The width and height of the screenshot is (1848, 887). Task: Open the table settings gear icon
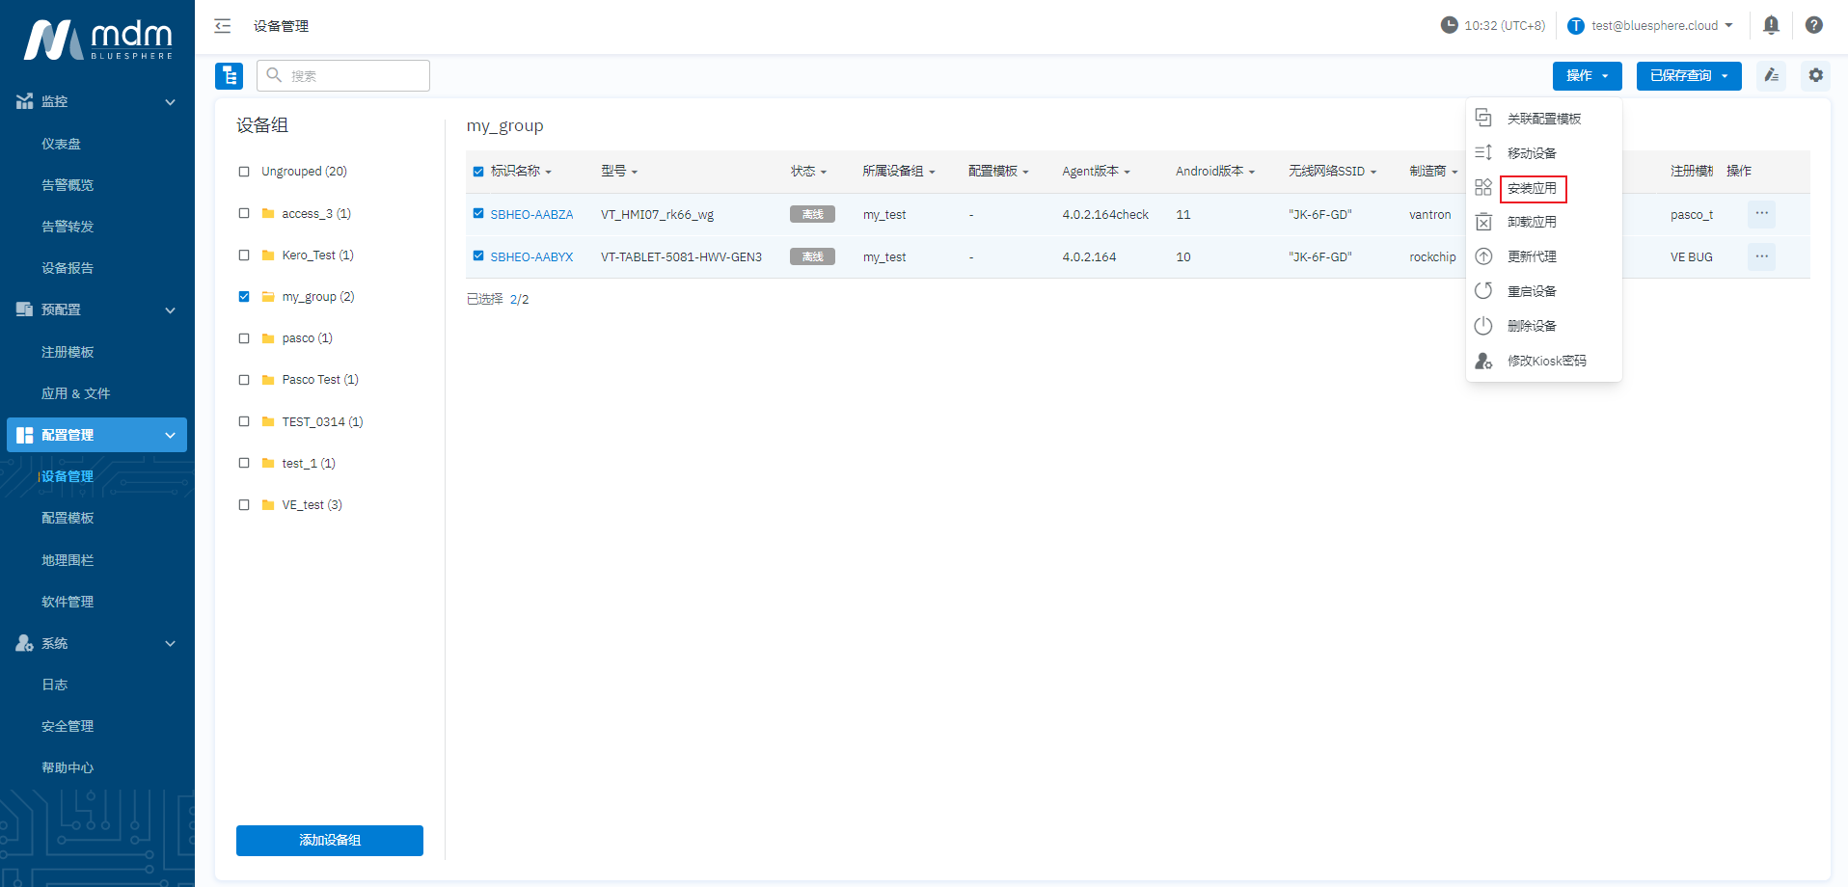click(1815, 75)
